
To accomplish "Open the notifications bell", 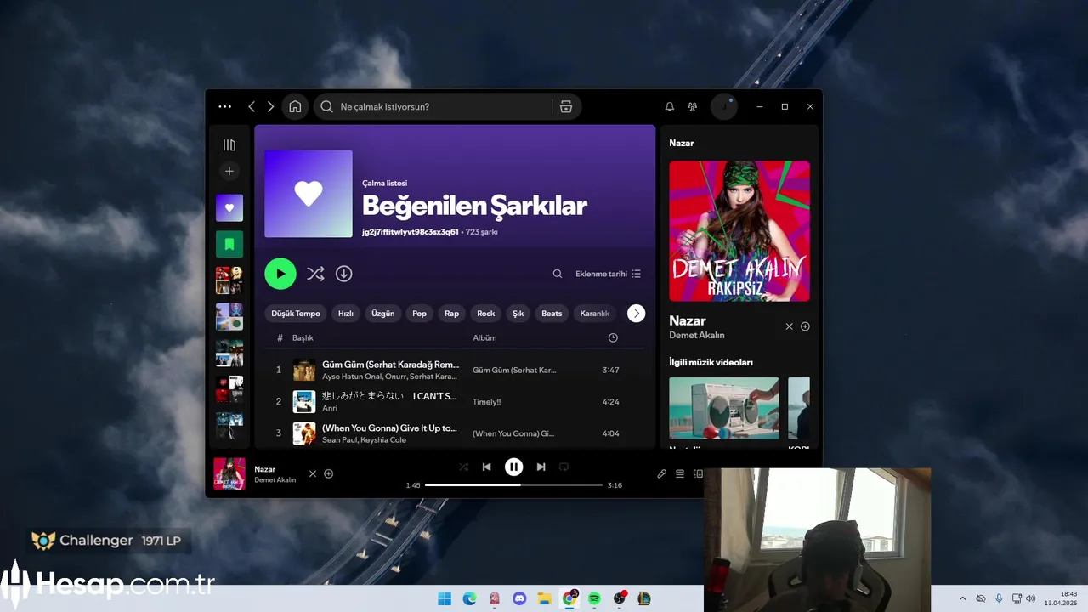I will point(670,106).
